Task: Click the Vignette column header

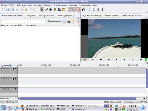Action: pyautogui.click(x=5, y=25)
